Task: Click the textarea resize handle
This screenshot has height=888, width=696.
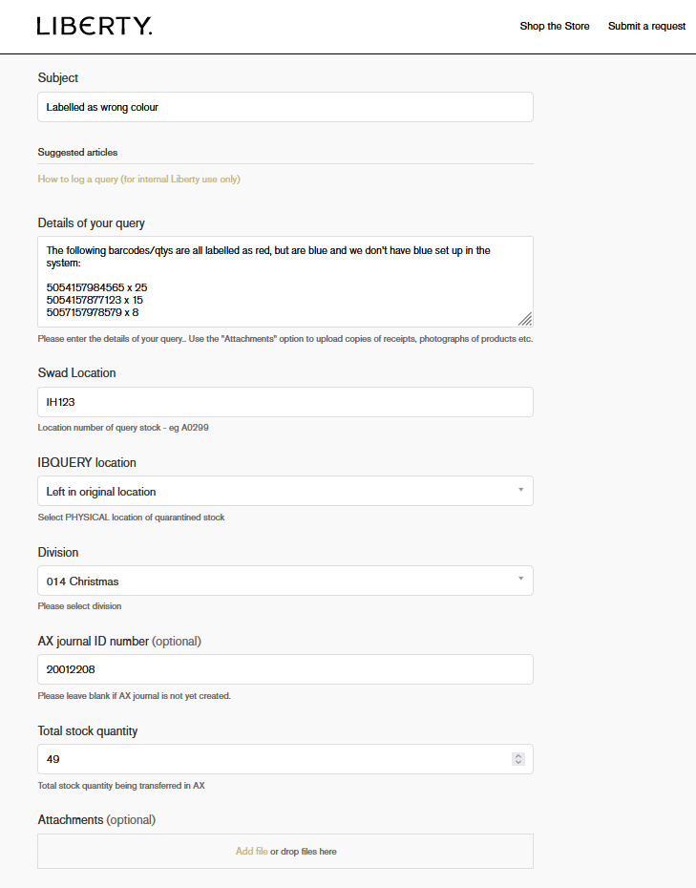Action: pyautogui.click(x=525, y=319)
